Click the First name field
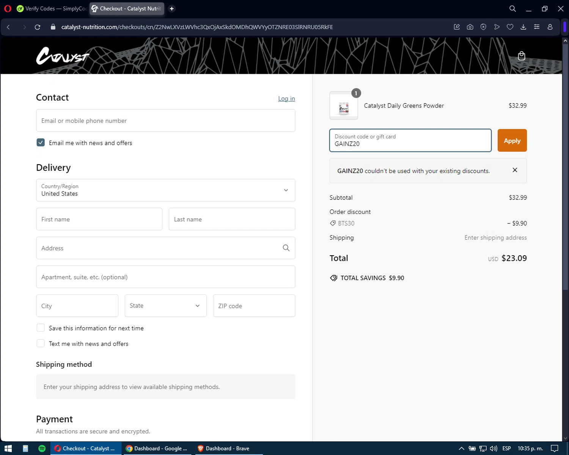The width and height of the screenshot is (569, 455). pos(99,219)
